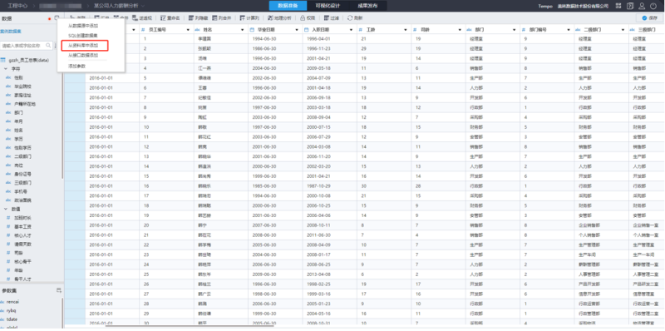Click the 列合并 column merge tool

(221, 18)
